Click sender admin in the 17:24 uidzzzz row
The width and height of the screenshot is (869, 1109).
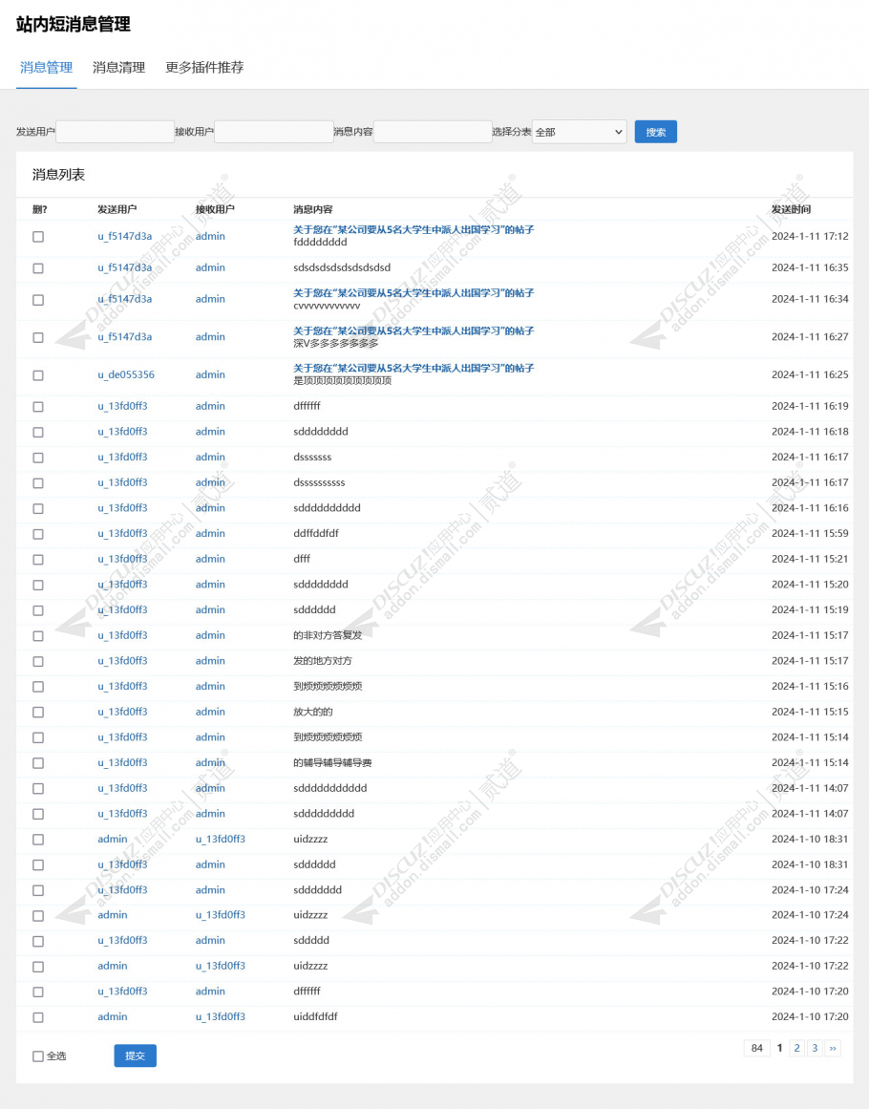click(113, 915)
